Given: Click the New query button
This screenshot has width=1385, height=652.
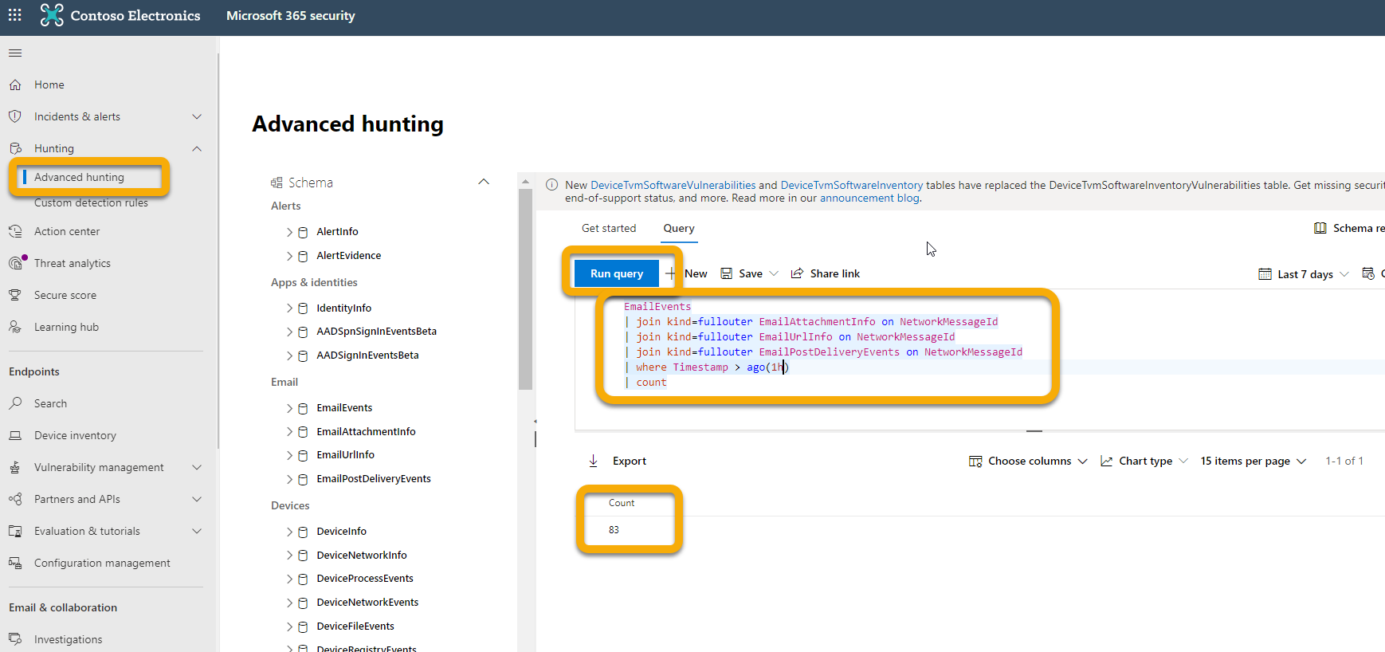Looking at the screenshot, I should (687, 273).
